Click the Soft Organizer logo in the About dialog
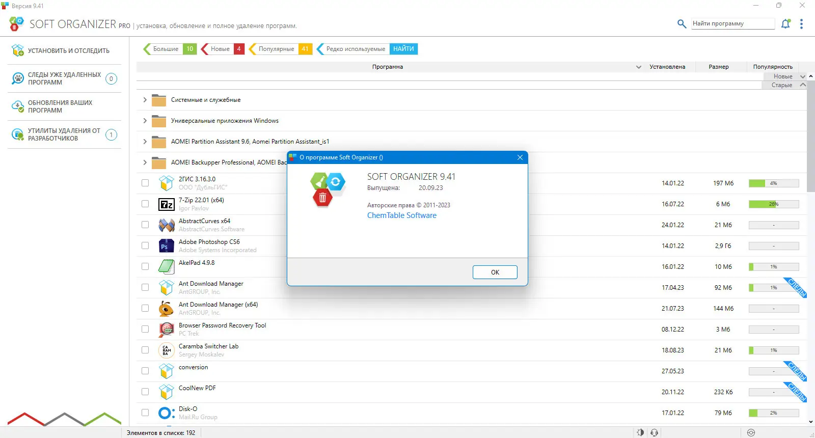This screenshot has height=438, width=815. point(328,189)
